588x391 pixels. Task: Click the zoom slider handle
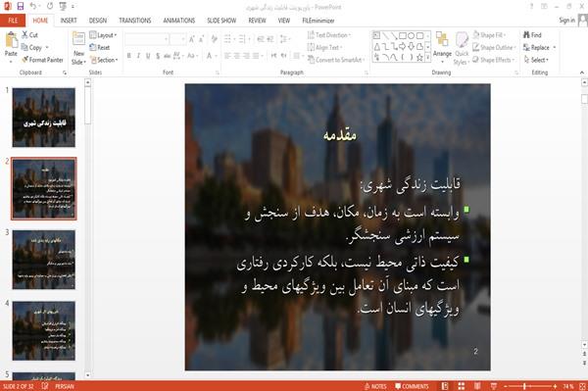point(524,386)
